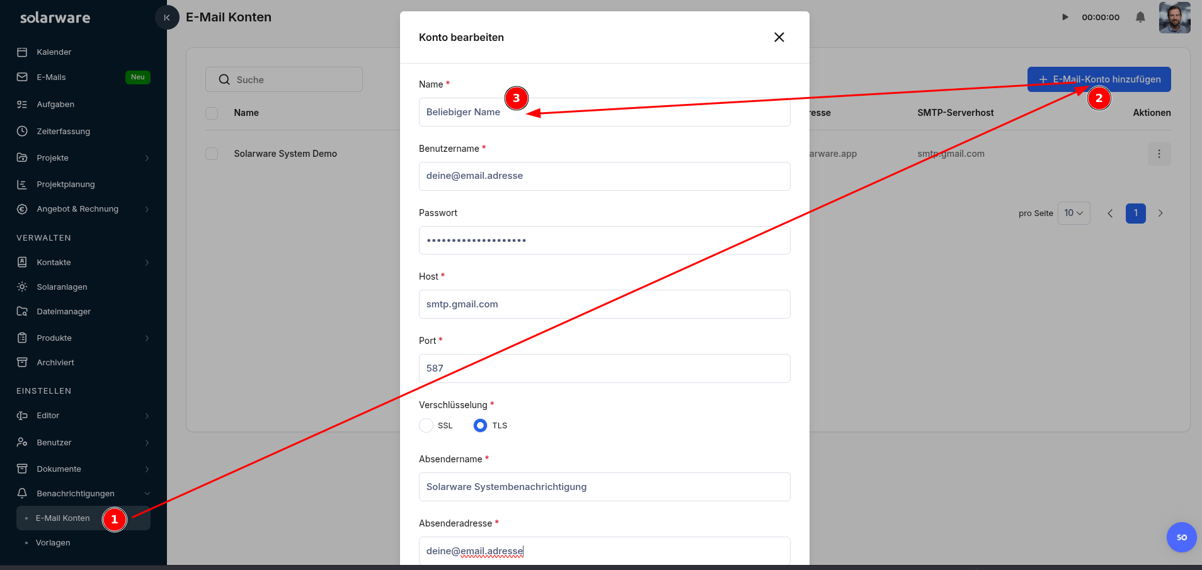Open the Aufgaben task list icon

click(22, 104)
